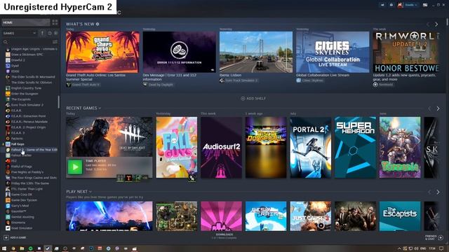
Task: Select Euro Truck Simulator 2 in the list
Action: click(x=27, y=105)
